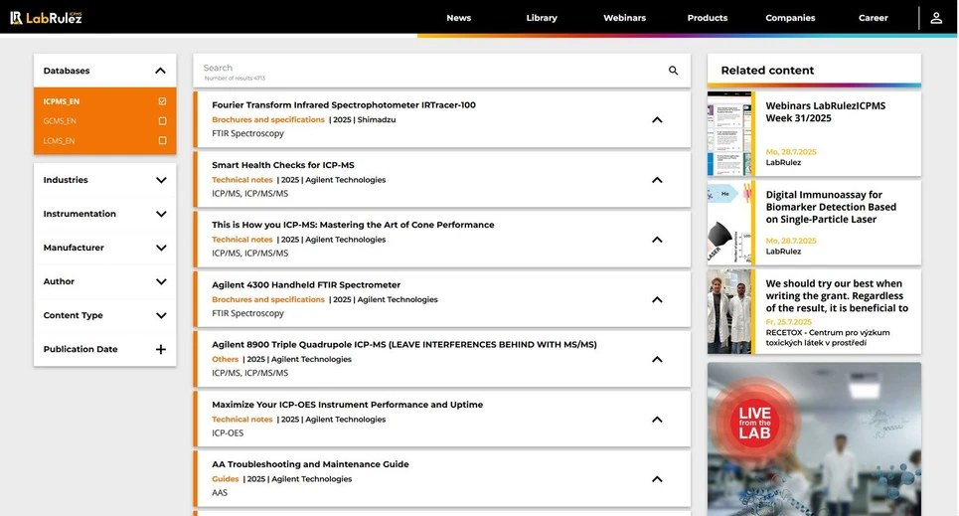Viewport: 959px width, 516px height.
Task: Click FTIR Spectroscopy under IRTracer-100
Action: (x=247, y=133)
